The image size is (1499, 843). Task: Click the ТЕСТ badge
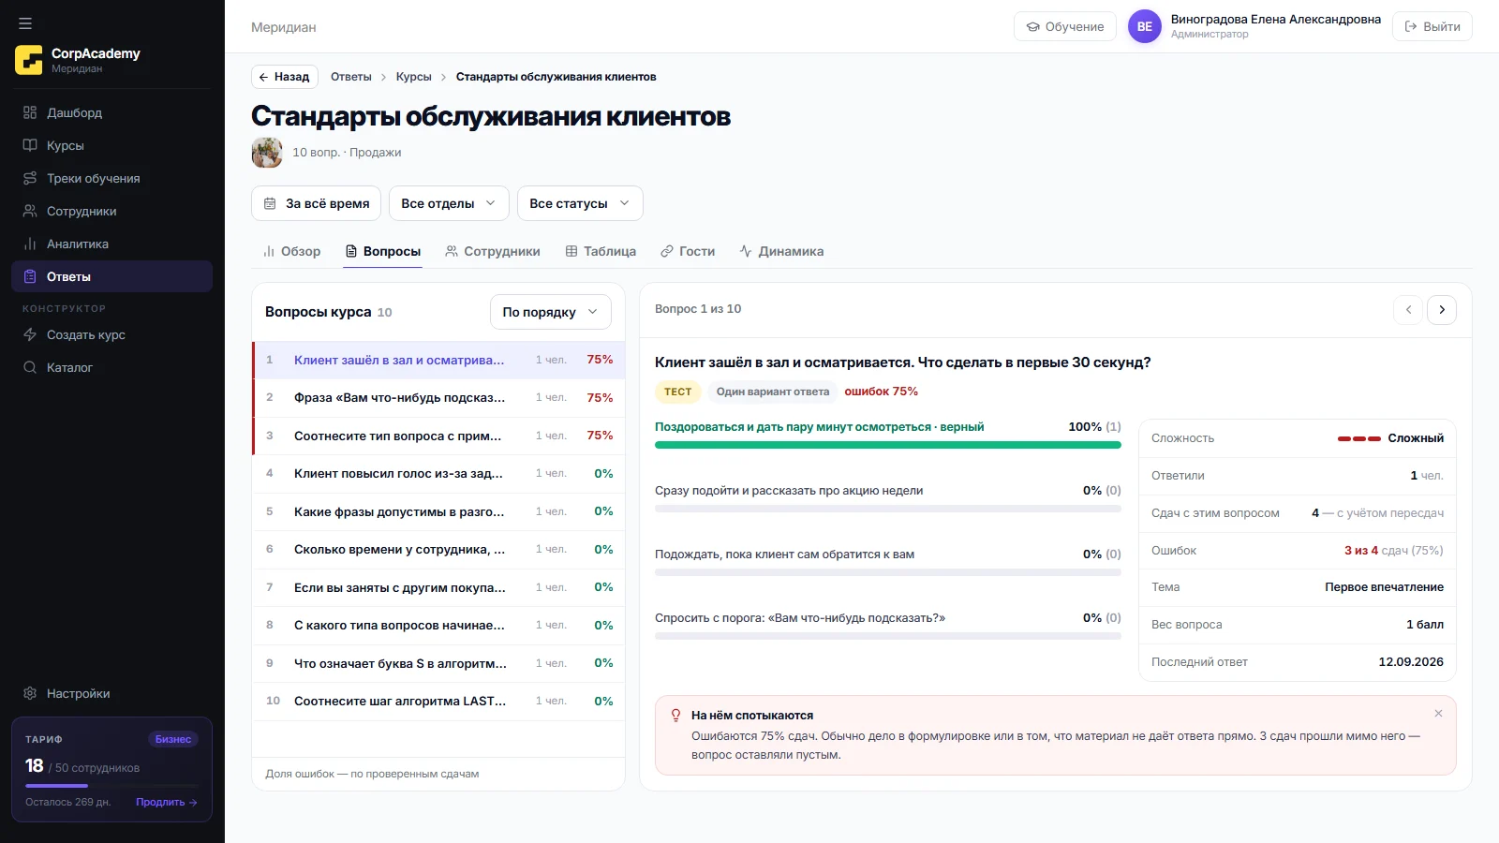click(677, 392)
